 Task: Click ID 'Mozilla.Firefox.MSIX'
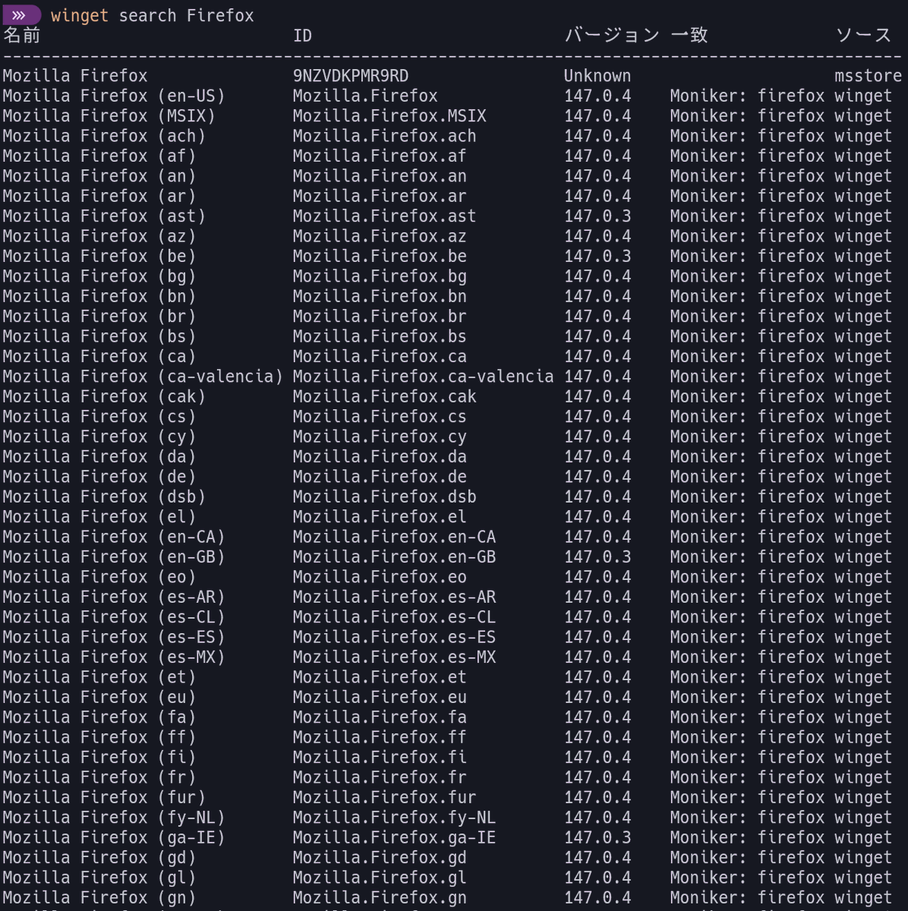click(389, 116)
